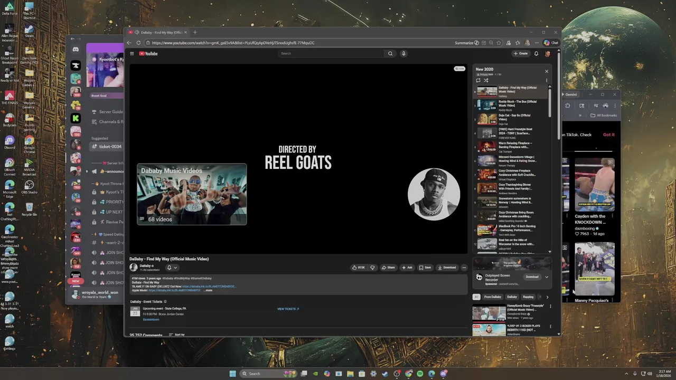676x380 pixels.
Task: Select the Rapping filter chip
Action: pos(528,297)
